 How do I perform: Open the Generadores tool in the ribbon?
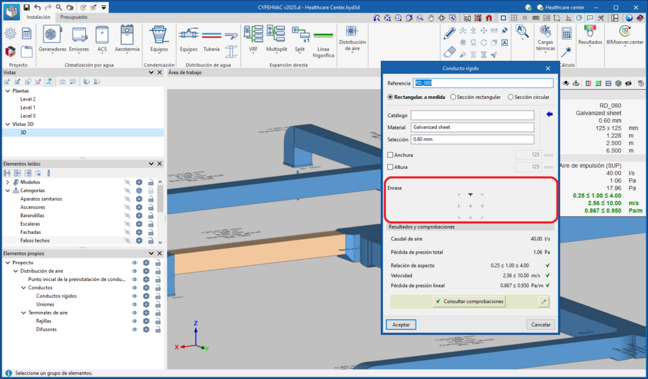coord(53,37)
